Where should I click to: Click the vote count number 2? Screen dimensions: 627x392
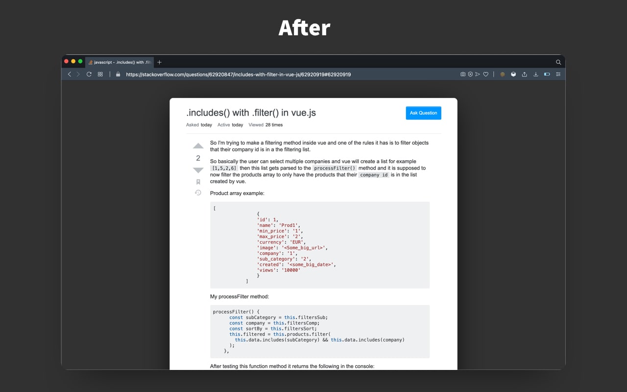198,158
